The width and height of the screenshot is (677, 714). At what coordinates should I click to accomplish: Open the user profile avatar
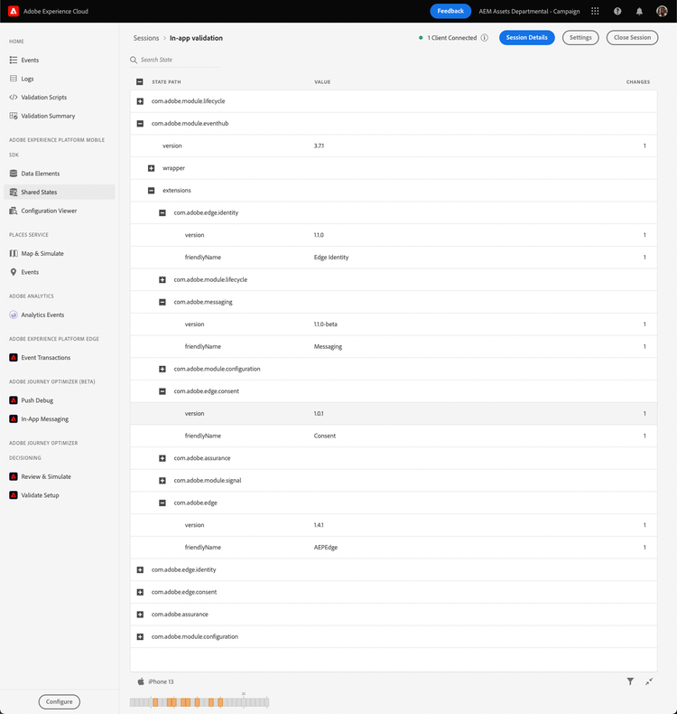(662, 11)
